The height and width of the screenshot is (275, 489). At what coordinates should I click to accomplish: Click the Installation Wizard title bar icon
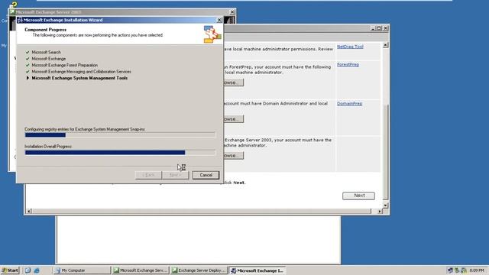20,20
